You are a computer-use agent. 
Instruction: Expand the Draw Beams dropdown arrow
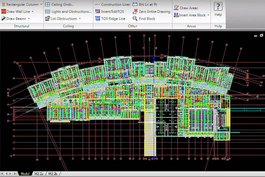coord(29,19)
